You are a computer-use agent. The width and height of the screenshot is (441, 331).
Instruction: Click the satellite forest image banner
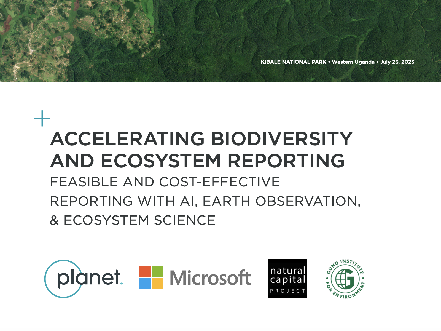click(x=220, y=41)
